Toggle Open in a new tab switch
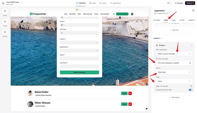Viewport: 197px width, 113px height. [x=190, y=86]
